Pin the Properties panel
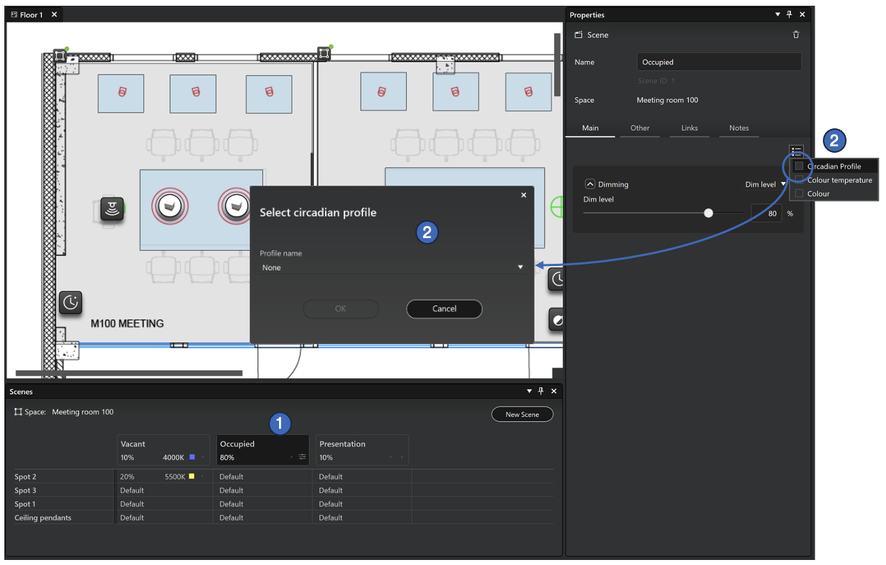 [789, 15]
